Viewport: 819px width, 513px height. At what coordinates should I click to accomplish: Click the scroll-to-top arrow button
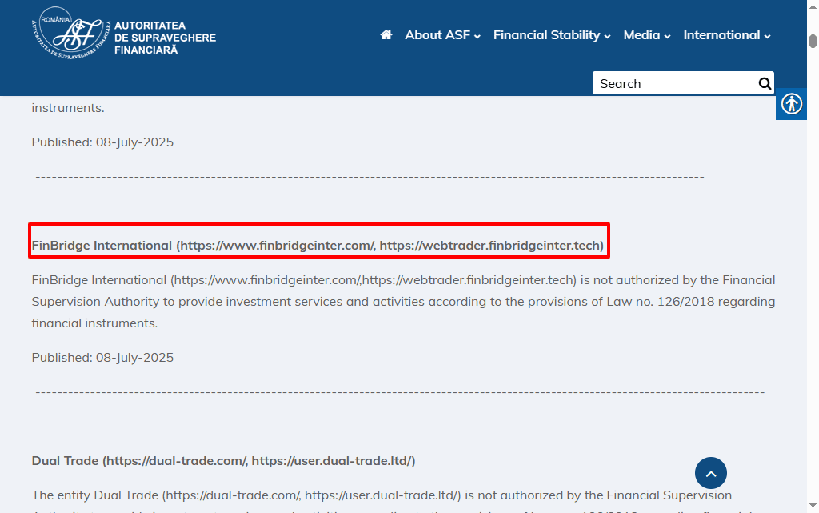pos(711,473)
